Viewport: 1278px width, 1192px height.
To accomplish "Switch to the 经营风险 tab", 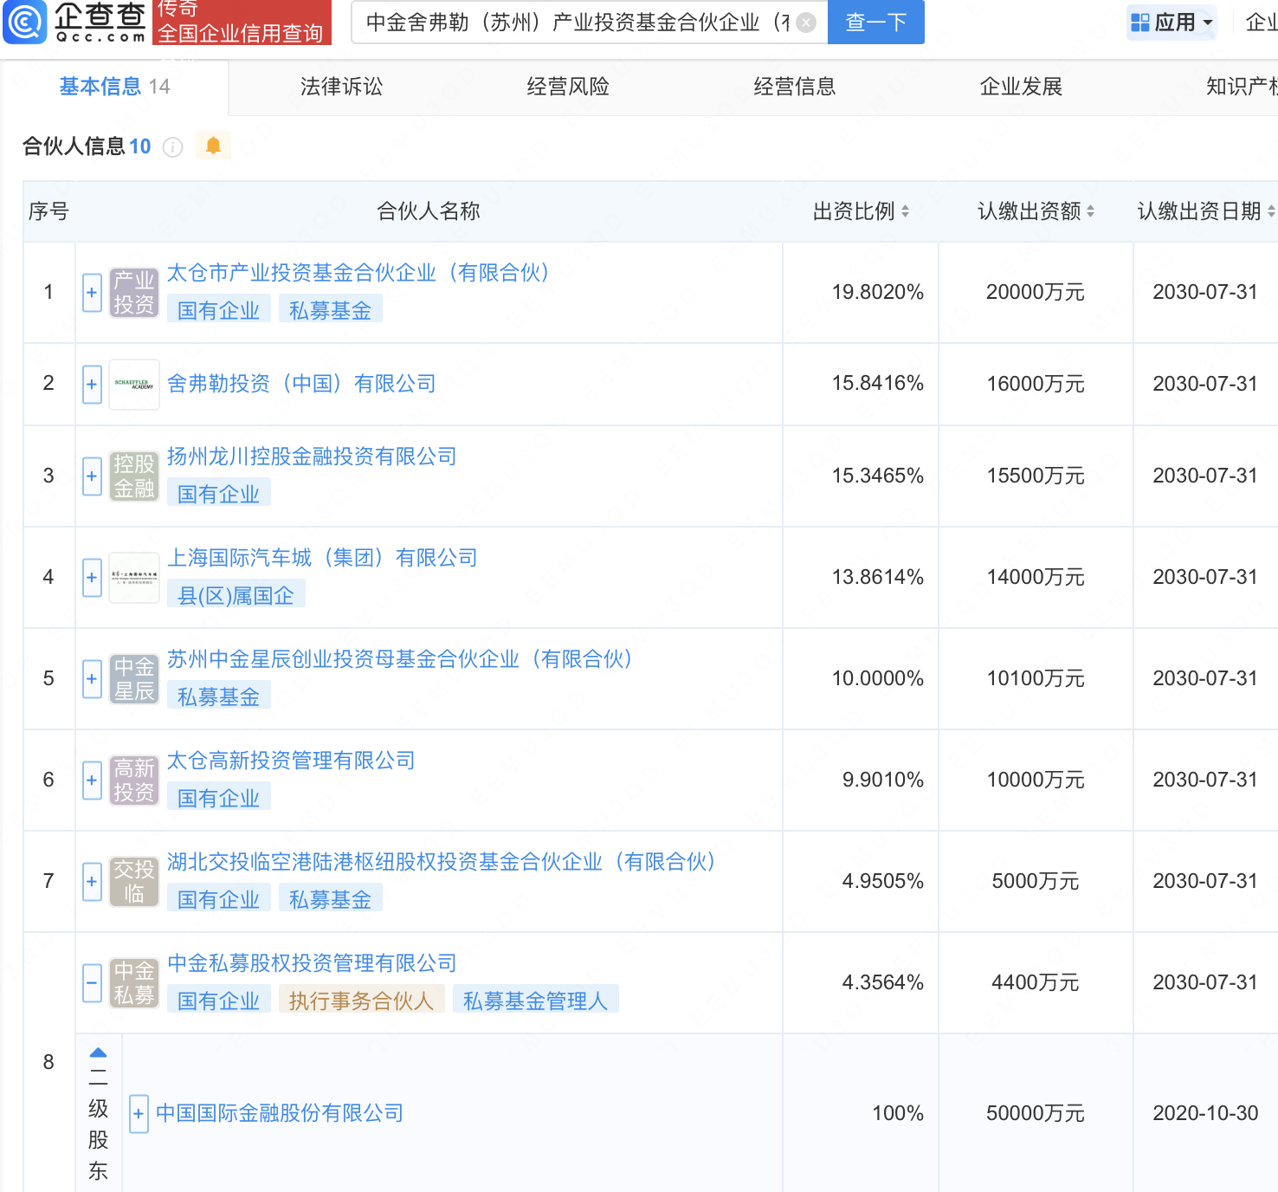I will coord(568,87).
